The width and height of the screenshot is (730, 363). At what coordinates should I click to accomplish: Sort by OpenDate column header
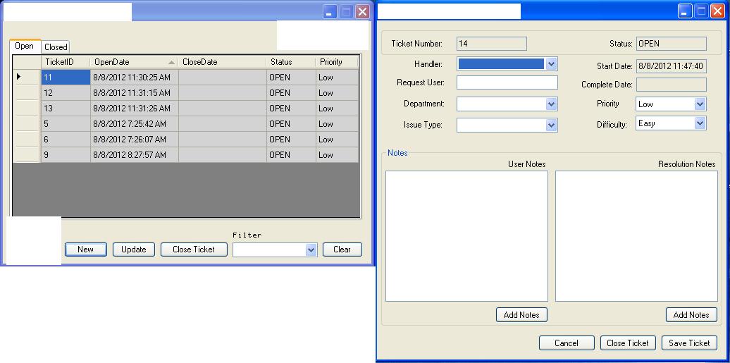[x=134, y=62]
